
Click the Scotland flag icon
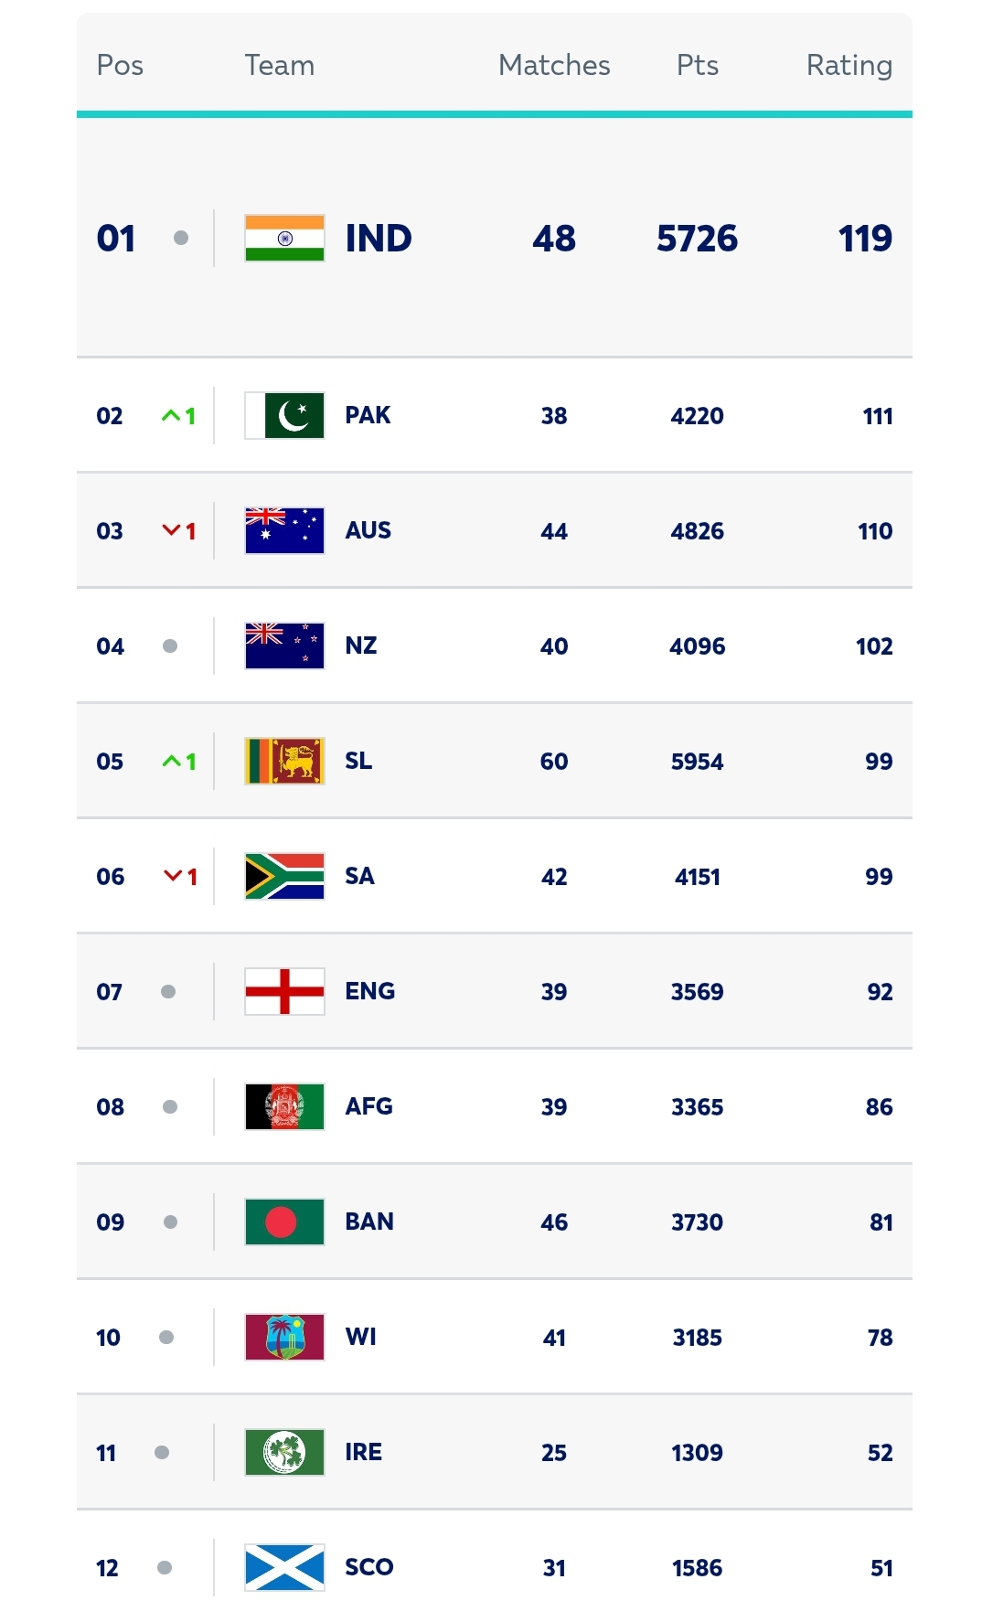point(284,1568)
